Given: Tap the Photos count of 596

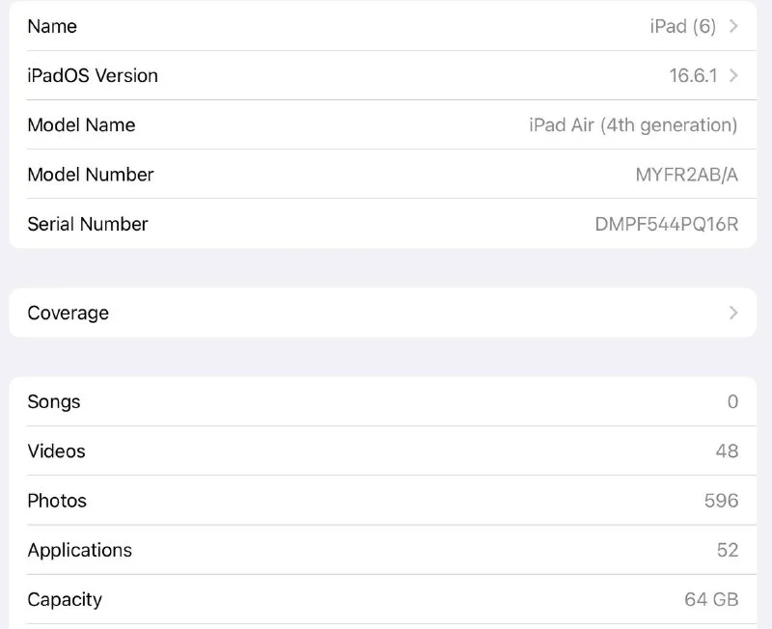Looking at the screenshot, I should point(721,501).
